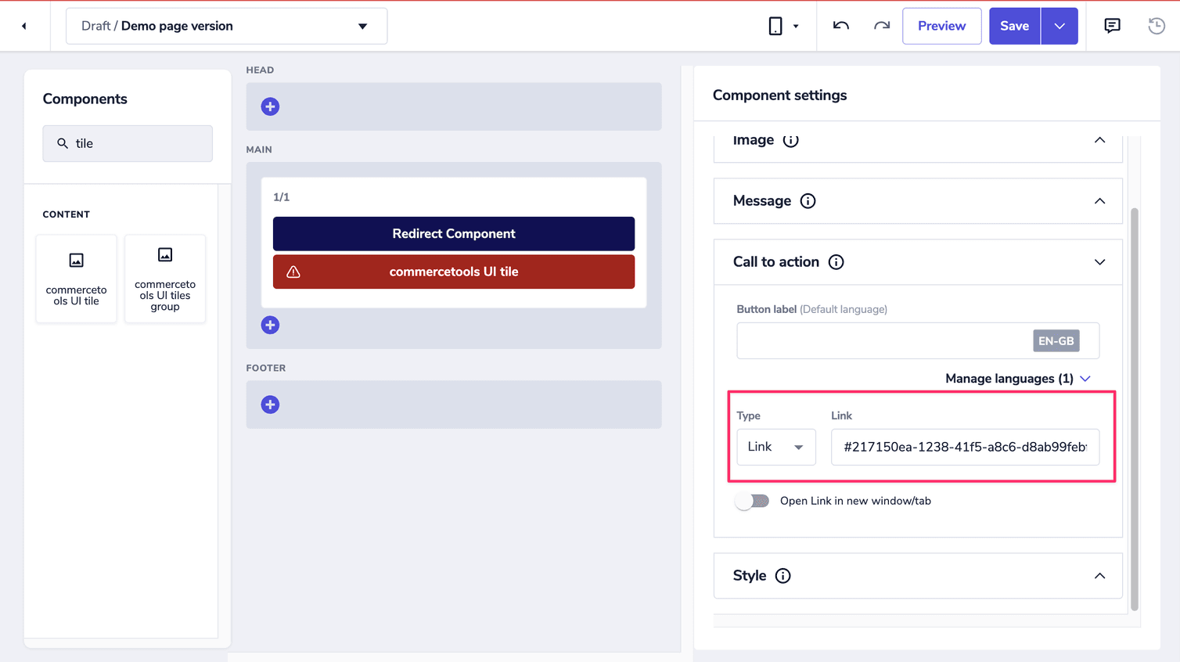This screenshot has height=662, width=1180.
Task: Open the comments panel
Action: (1112, 25)
